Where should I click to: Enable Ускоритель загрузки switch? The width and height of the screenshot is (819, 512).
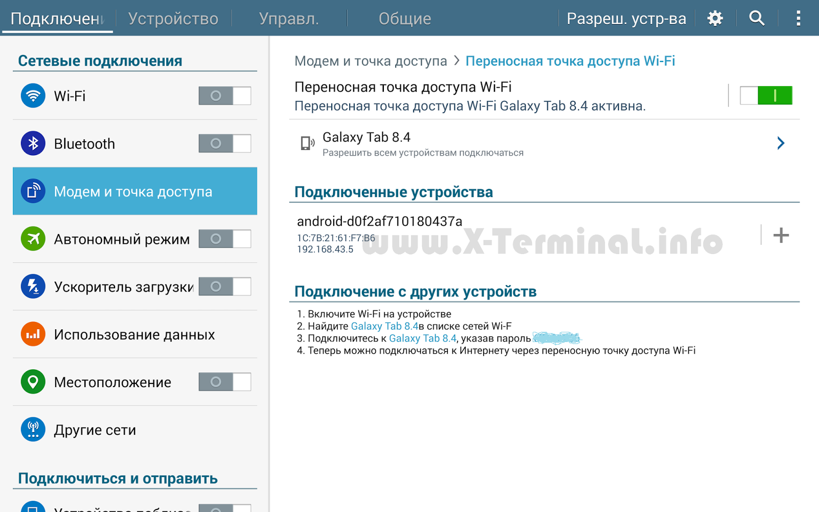pyautogui.click(x=225, y=286)
